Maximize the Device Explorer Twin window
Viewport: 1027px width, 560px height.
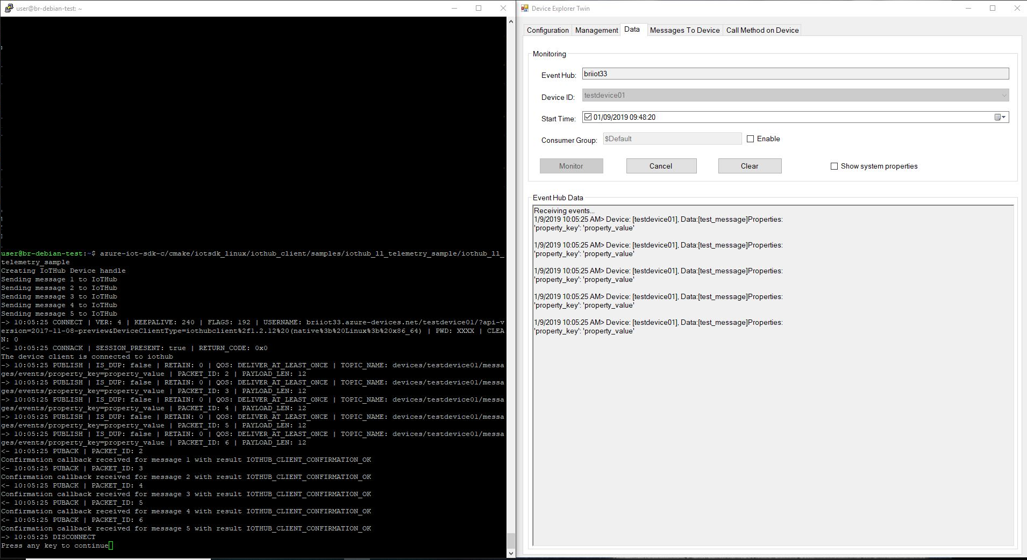pos(993,8)
